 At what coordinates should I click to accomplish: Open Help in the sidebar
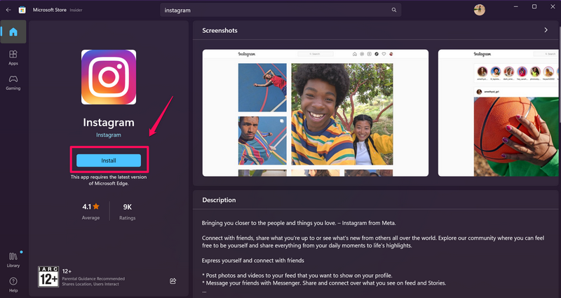[x=13, y=283]
